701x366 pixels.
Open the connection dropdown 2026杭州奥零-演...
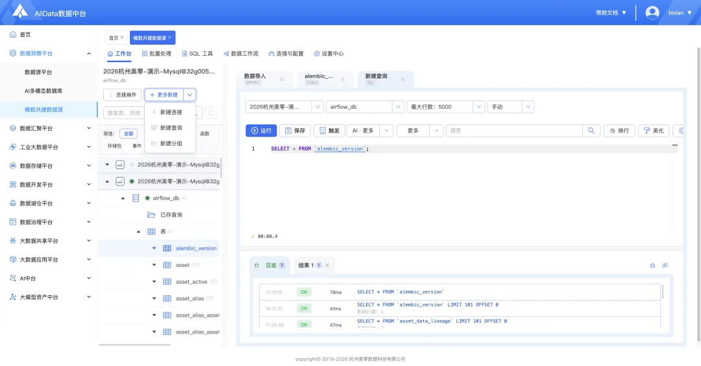pyautogui.click(x=284, y=107)
